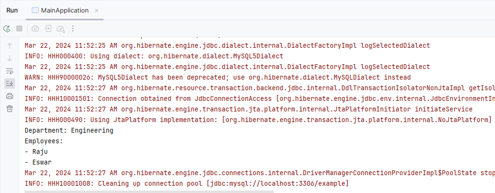
Task: Click the 'Cleaning up connection pool' log line
Action: [x=186, y=183]
